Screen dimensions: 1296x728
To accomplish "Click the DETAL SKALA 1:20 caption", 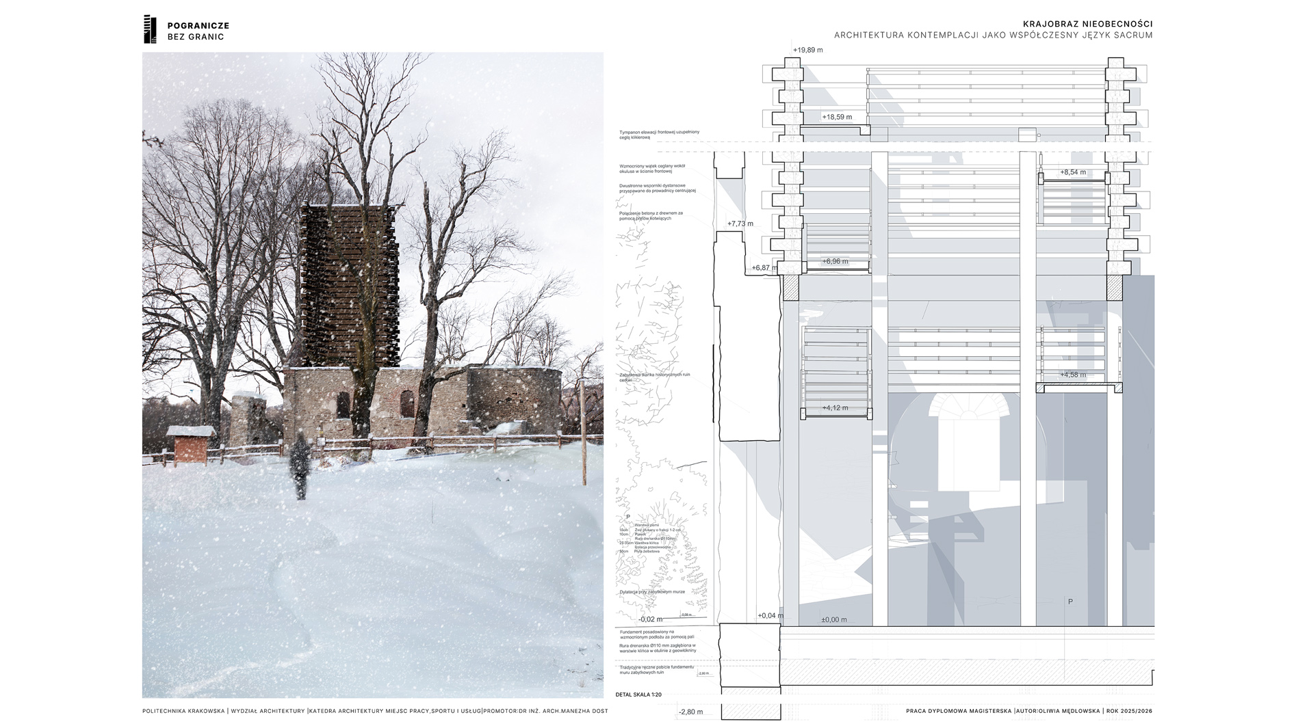I will click(x=638, y=695).
